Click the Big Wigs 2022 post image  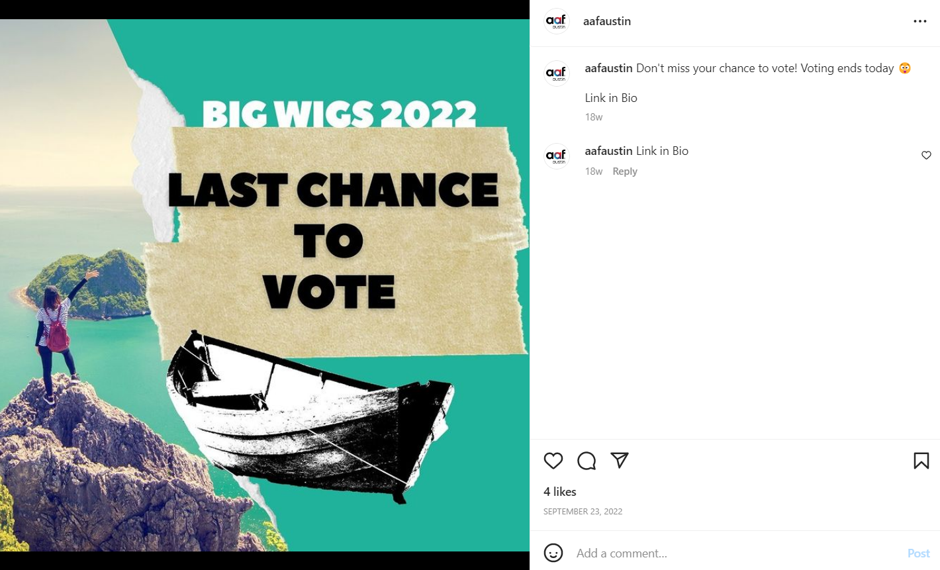[x=265, y=285]
